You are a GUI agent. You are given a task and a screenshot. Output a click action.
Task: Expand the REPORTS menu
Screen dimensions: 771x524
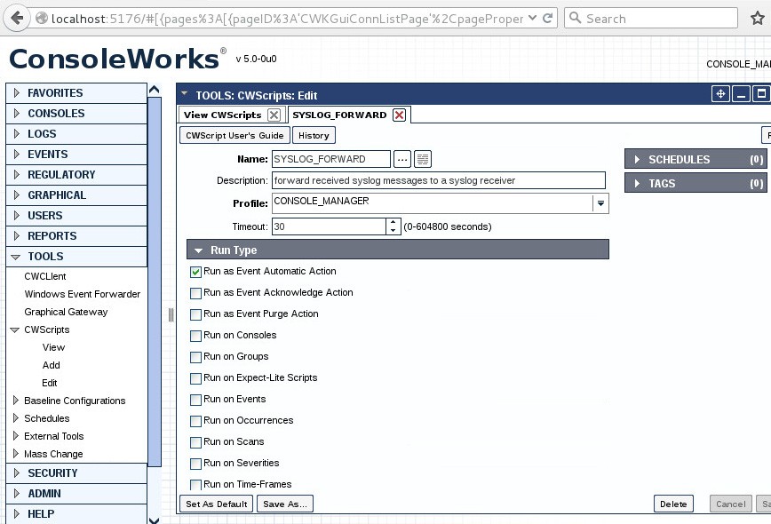click(x=76, y=236)
